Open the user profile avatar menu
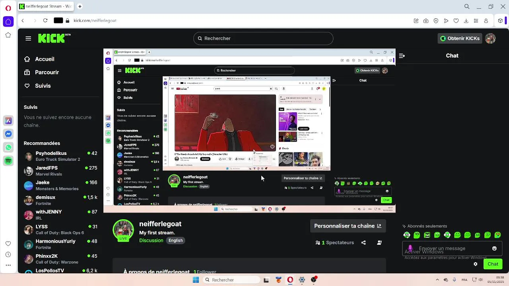The image size is (509, 286). [490, 39]
